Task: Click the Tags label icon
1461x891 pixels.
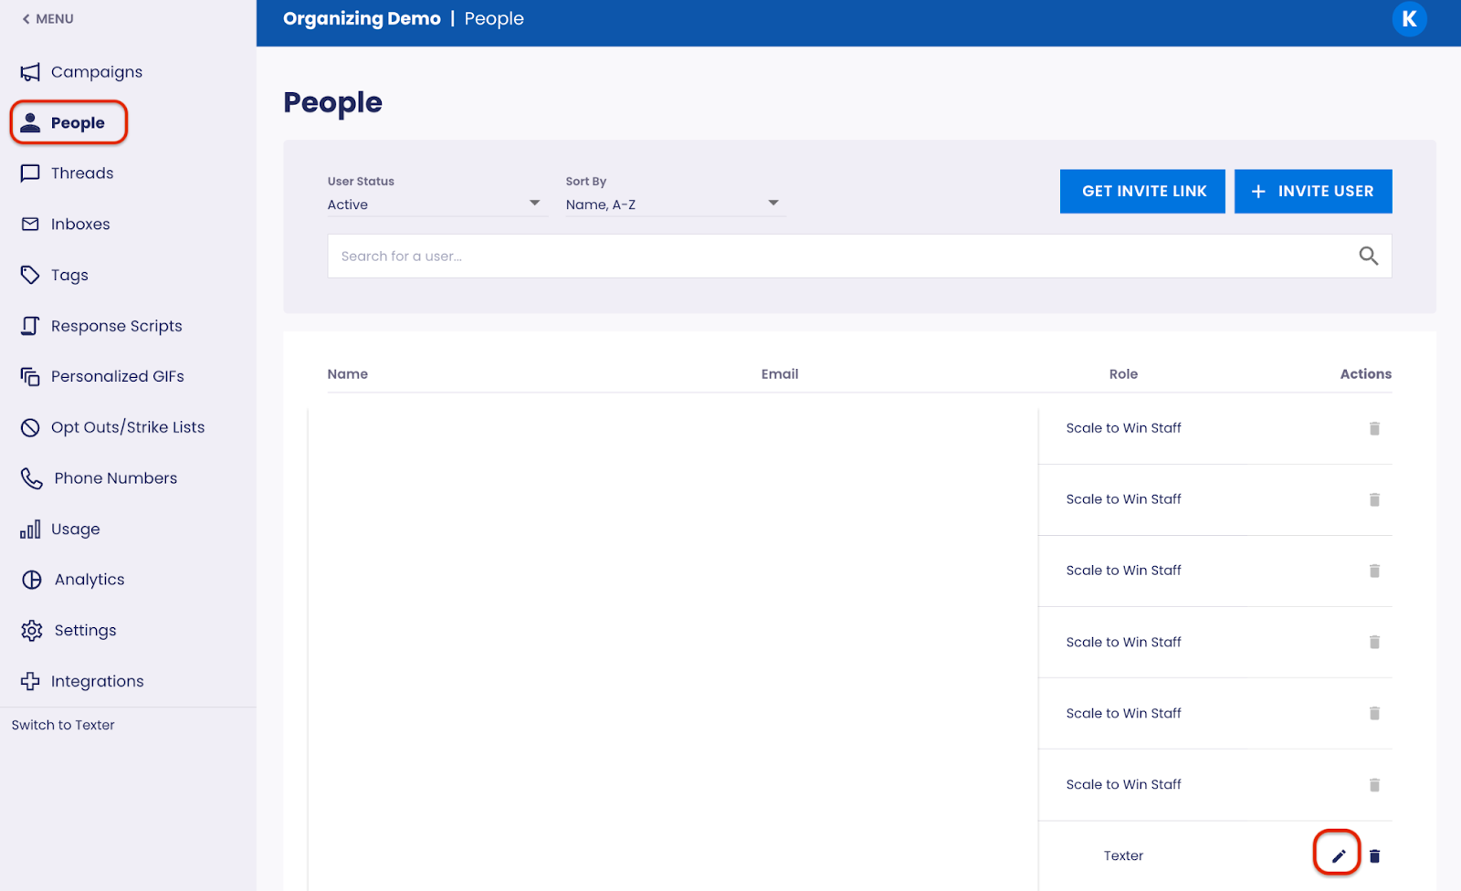Action: tap(30, 275)
